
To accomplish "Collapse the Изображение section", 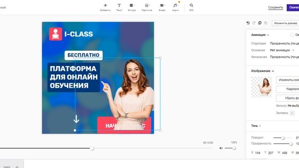I will pyautogui.click(x=273, y=71).
